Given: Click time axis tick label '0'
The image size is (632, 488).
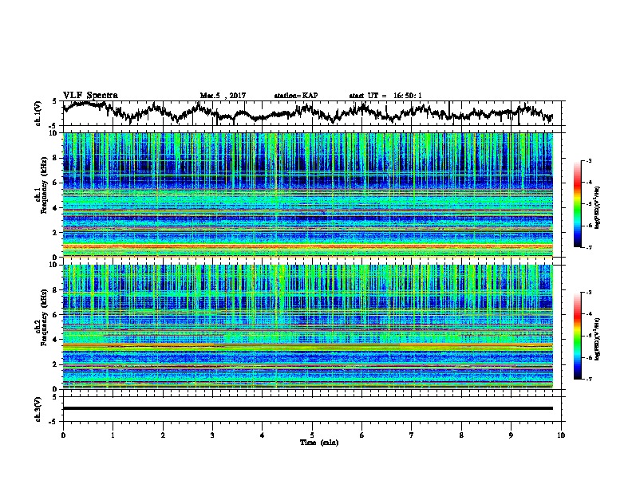Looking at the screenshot, I should click(x=63, y=435).
